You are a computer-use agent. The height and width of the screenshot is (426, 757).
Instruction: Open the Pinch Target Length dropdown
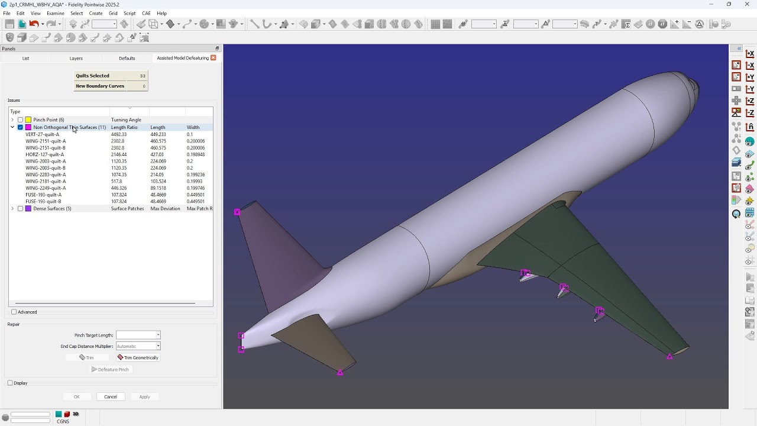[x=158, y=335]
